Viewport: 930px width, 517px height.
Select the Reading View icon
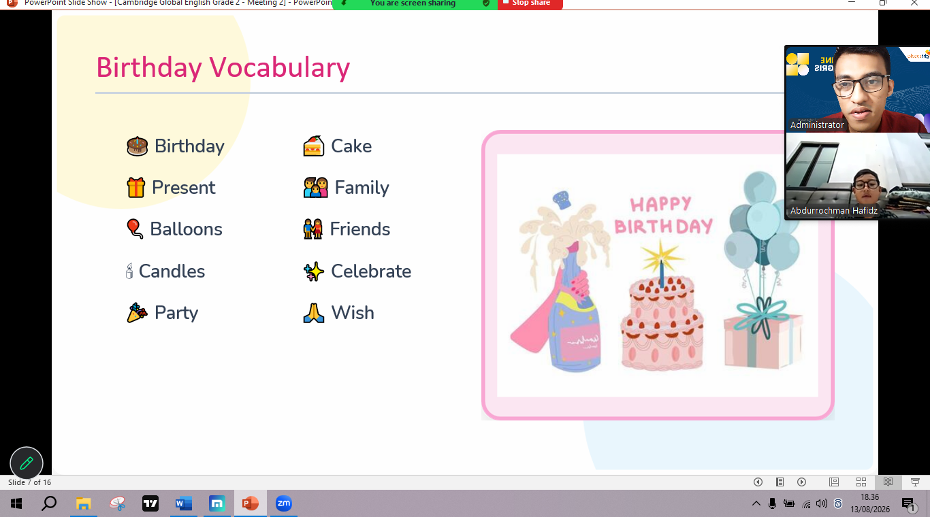(888, 482)
